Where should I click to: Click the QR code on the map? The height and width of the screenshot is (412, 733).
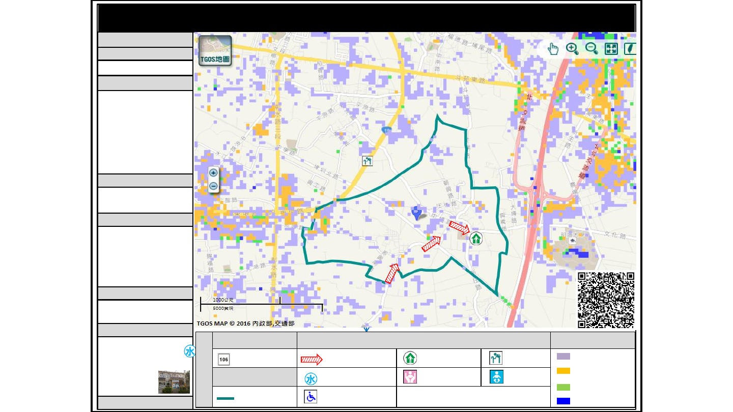coord(606,300)
